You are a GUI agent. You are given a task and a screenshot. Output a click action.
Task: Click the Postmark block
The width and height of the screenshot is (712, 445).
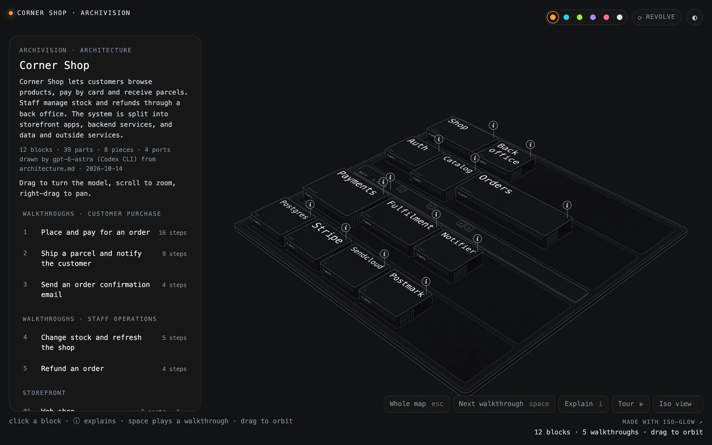(396, 298)
